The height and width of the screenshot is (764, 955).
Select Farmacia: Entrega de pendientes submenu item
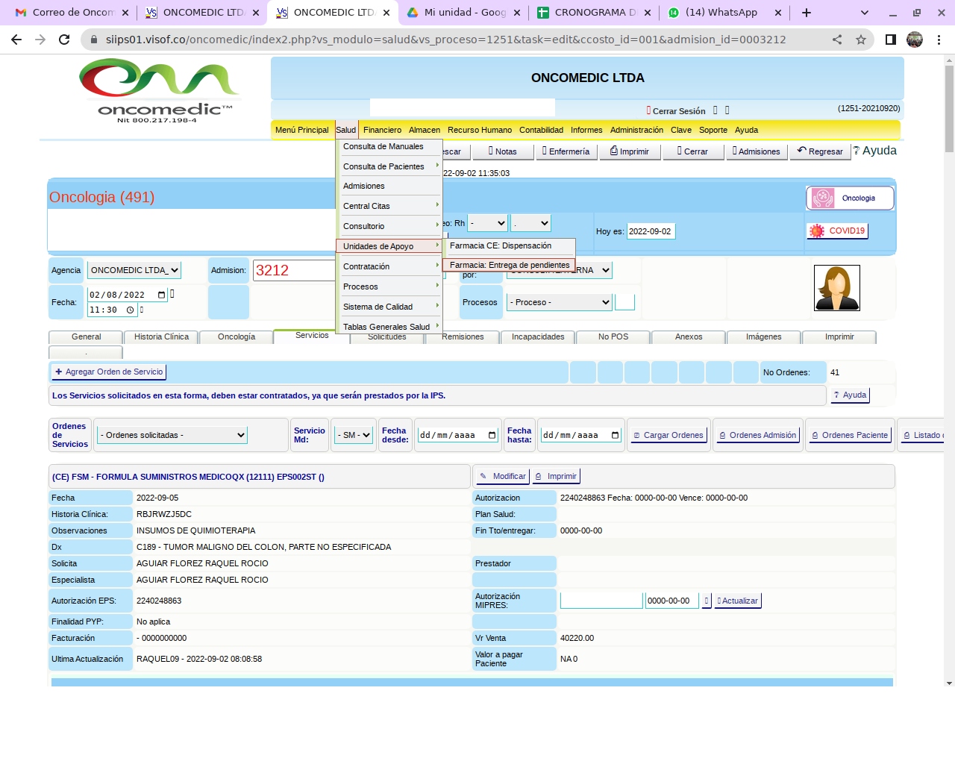509,266
